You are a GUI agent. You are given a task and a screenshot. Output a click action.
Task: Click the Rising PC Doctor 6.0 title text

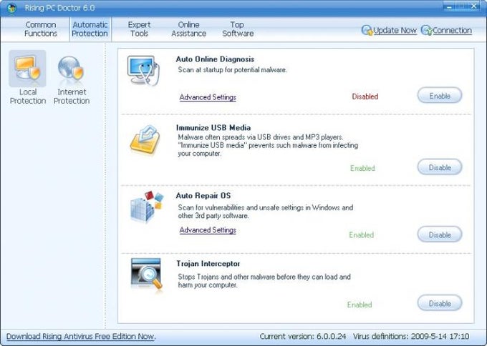(59, 8)
